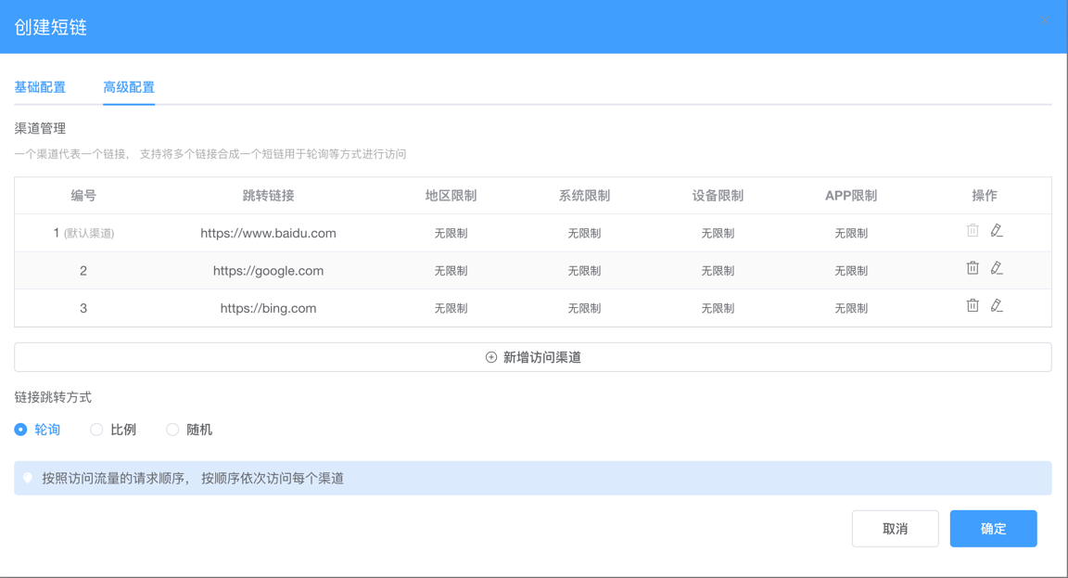This screenshot has height=578, width=1068.
Task: Close the 创建短链 dialog
Action: pyautogui.click(x=1045, y=21)
